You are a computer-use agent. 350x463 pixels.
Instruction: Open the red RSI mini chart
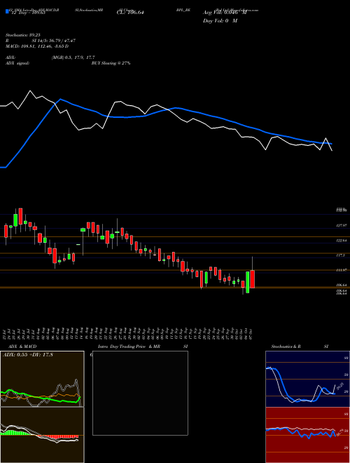(307, 435)
